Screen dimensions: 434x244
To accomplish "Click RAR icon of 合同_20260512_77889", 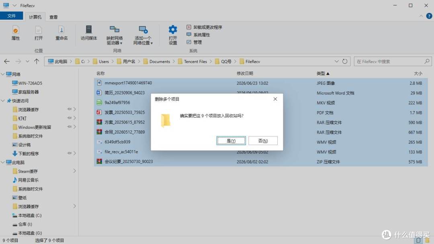I will 99,132.
